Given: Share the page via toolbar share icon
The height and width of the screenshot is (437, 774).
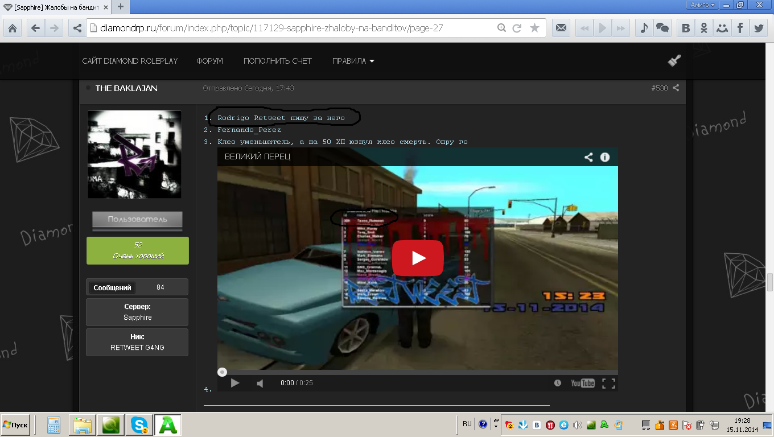Looking at the screenshot, I should (77, 28).
